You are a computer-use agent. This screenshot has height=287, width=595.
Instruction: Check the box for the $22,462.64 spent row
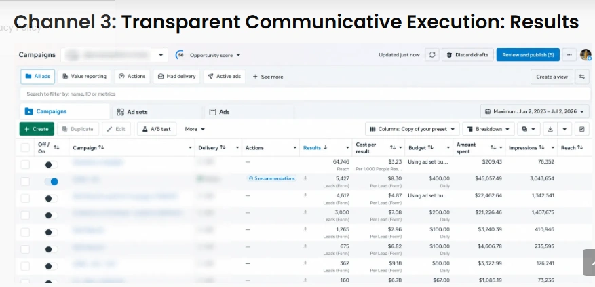click(25, 199)
